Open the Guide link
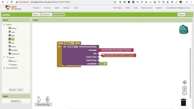The height and width of the screenshot is (109, 194). coord(135,8)
